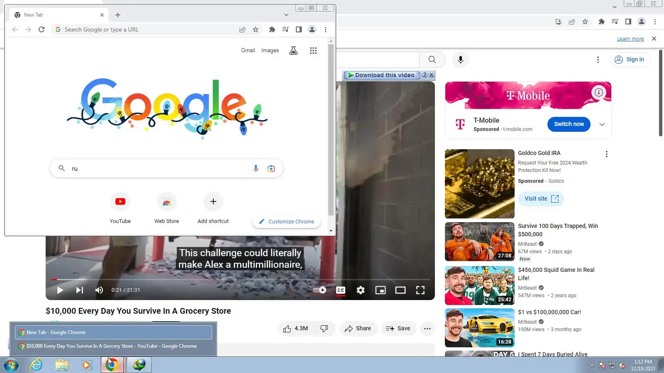
Task: Open YouTube shortcut tile
Action: 120,208
